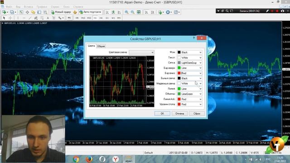The height and width of the screenshot is (163, 290).
Task: Open the Periods clock dropdown icon
Action: [x=169, y=12]
